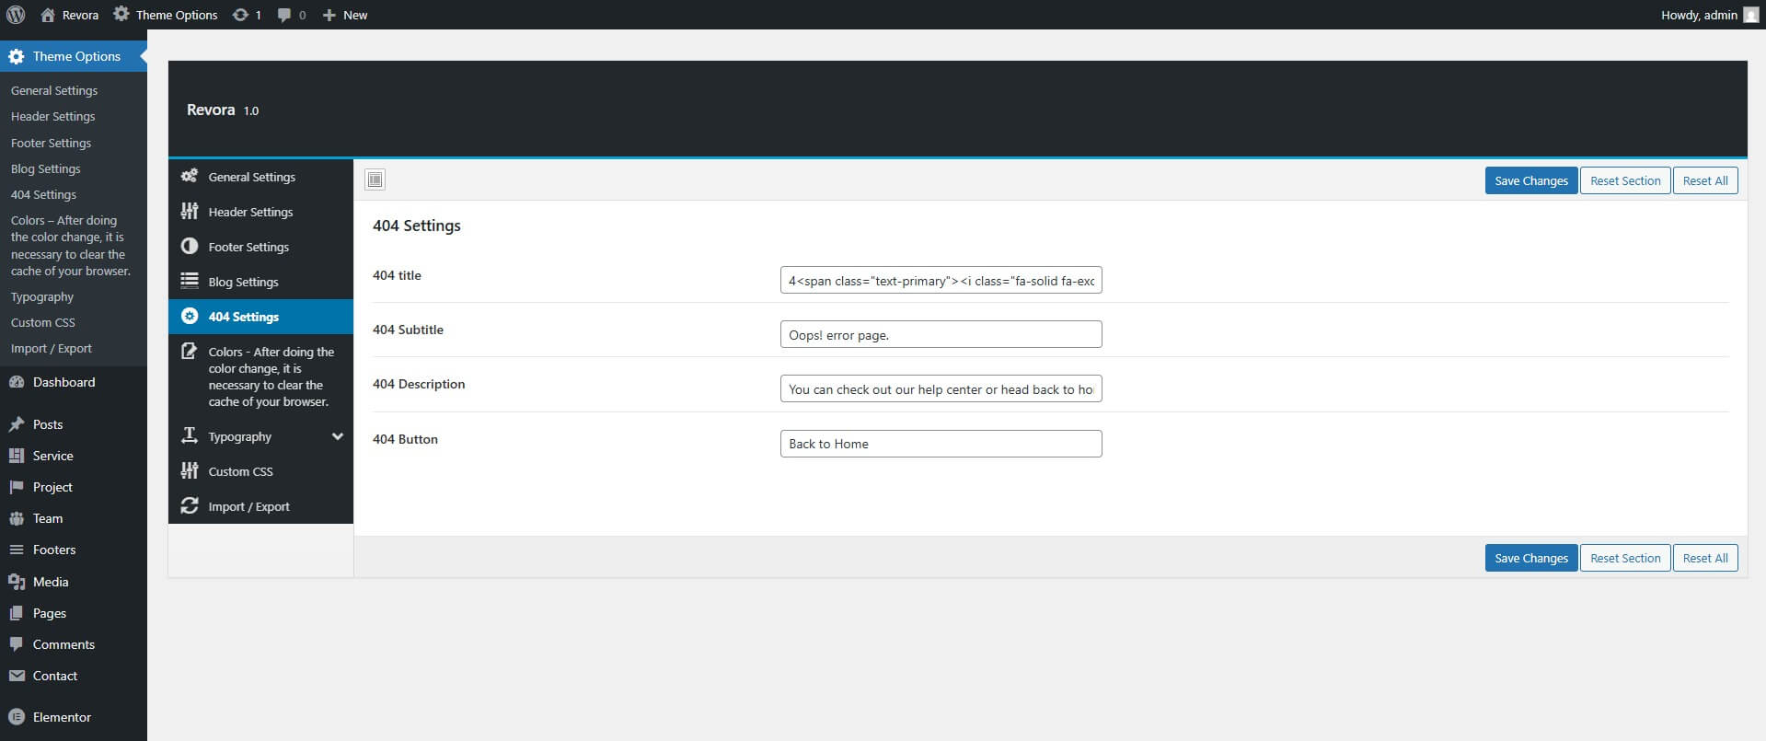Click the plus New icon in admin bar
This screenshot has height=741, width=1766.
[x=329, y=15]
